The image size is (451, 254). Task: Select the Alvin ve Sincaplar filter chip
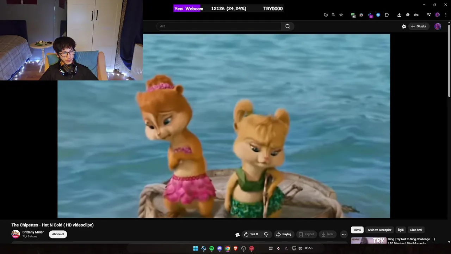[x=379, y=230]
